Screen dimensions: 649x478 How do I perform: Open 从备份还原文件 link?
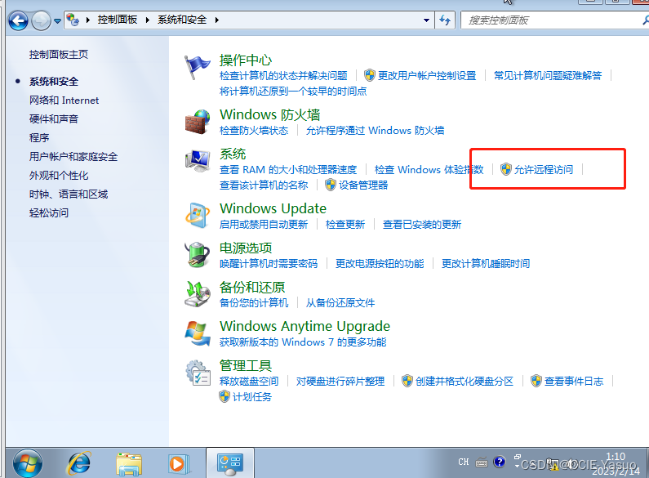pyautogui.click(x=340, y=303)
